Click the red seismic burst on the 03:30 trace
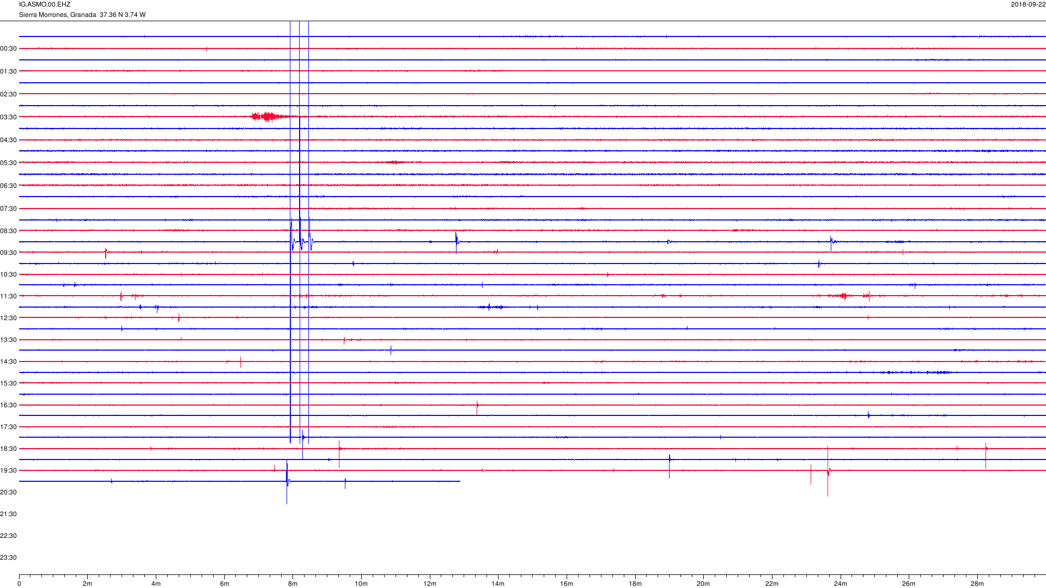 point(269,117)
